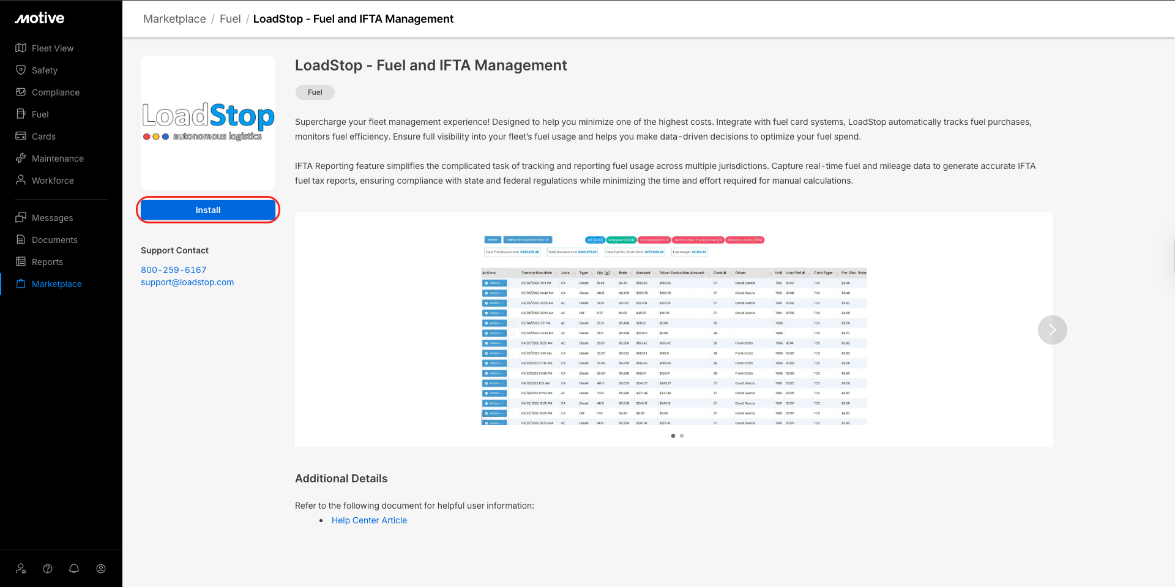Image resolution: width=1175 pixels, height=587 pixels.
Task: Click the Maintenance wrench icon
Action: (x=21, y=159)
